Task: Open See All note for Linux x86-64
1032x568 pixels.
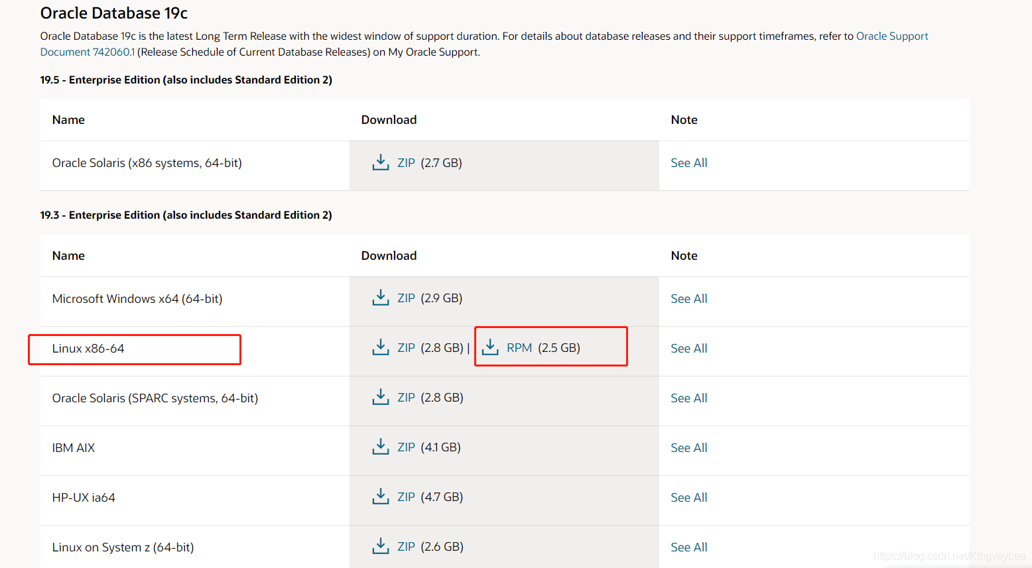Action: click(x=689, y=349)
